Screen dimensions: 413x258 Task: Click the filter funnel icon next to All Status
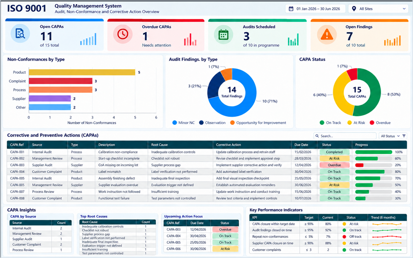[404, 136]
